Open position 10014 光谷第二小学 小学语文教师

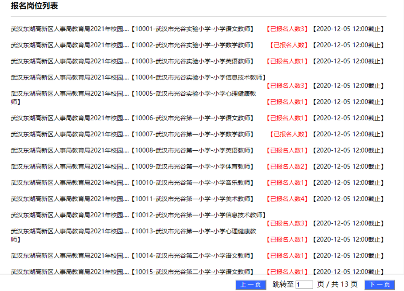[x=193, y=256]
